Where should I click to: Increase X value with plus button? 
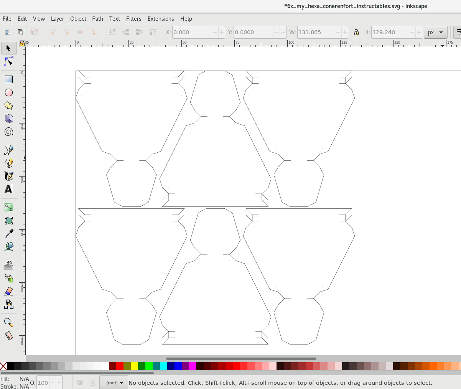coord(221,32)
